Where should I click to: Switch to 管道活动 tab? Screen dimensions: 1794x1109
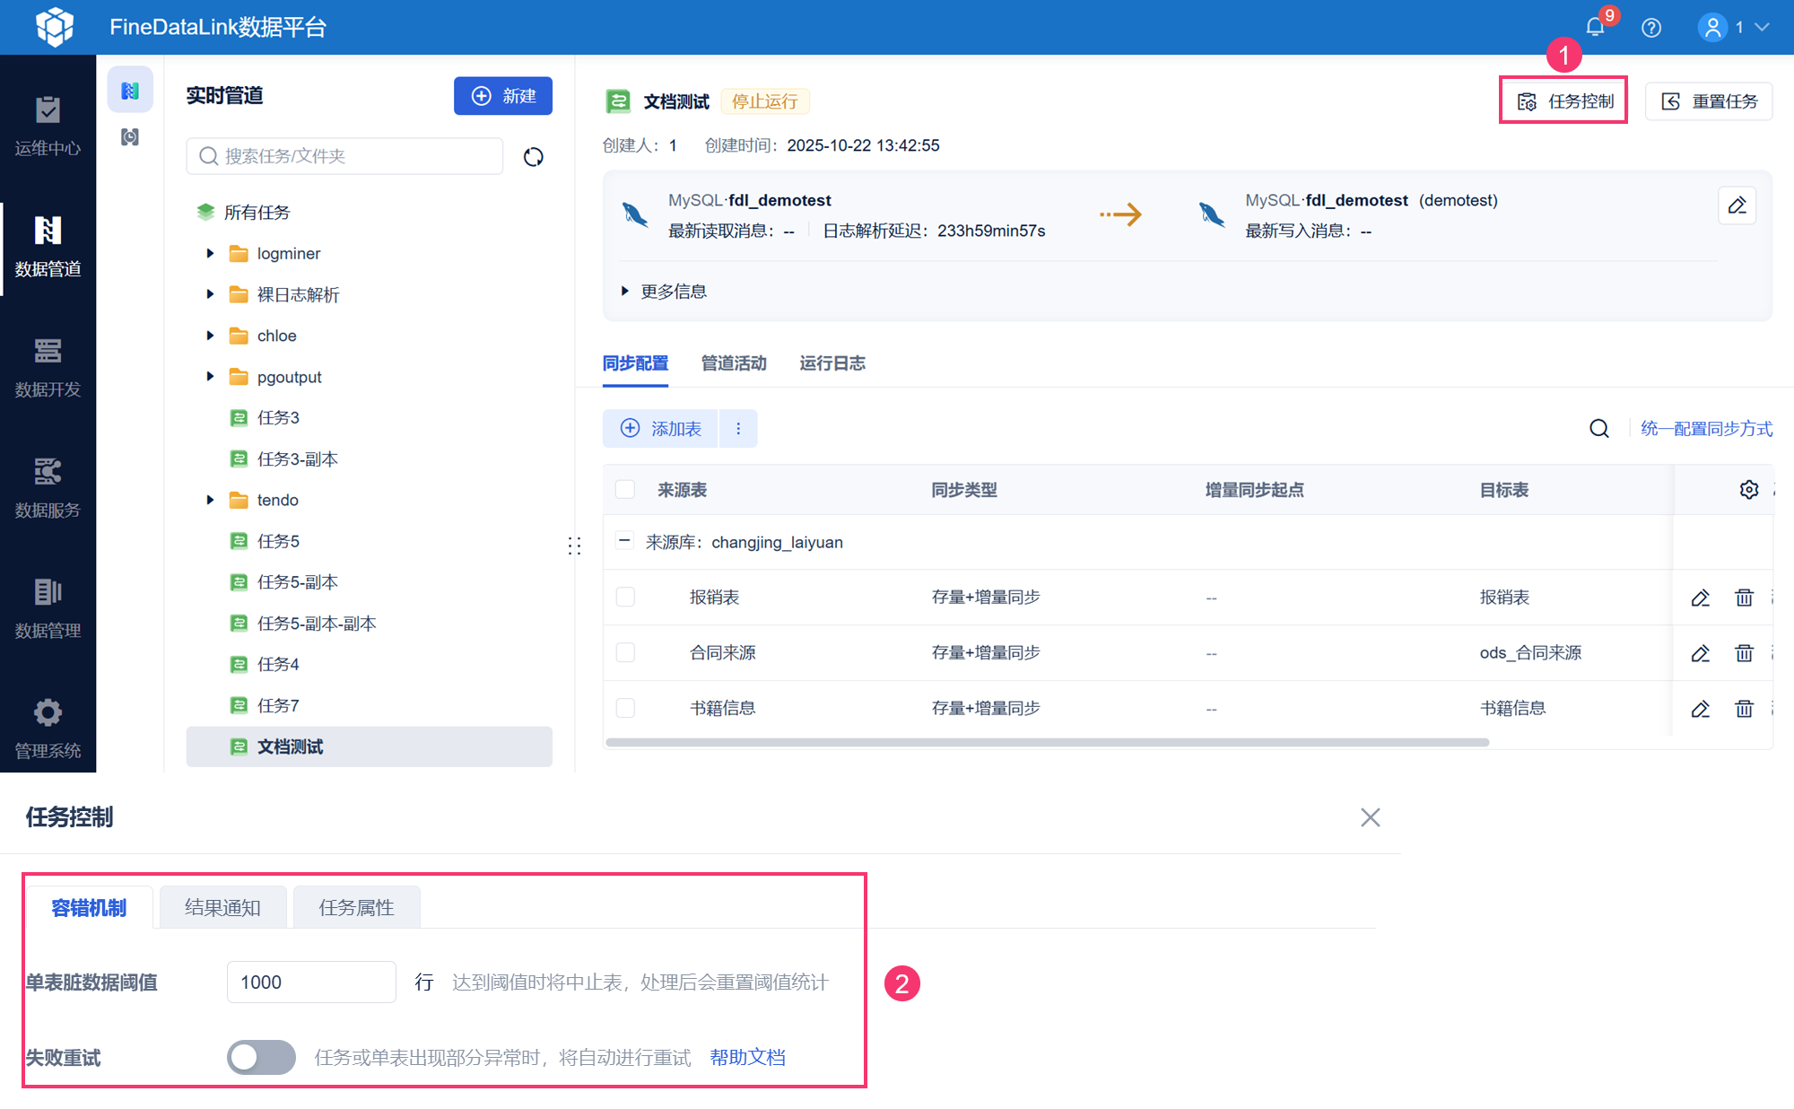coord(733,363)
